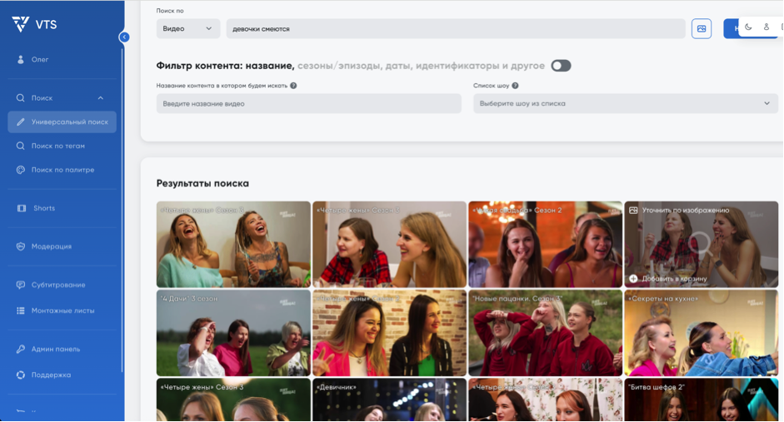The image size is (784, 422).
Task: Click the VTS logo
Action: pyautogui.click(x=34, y=24)
